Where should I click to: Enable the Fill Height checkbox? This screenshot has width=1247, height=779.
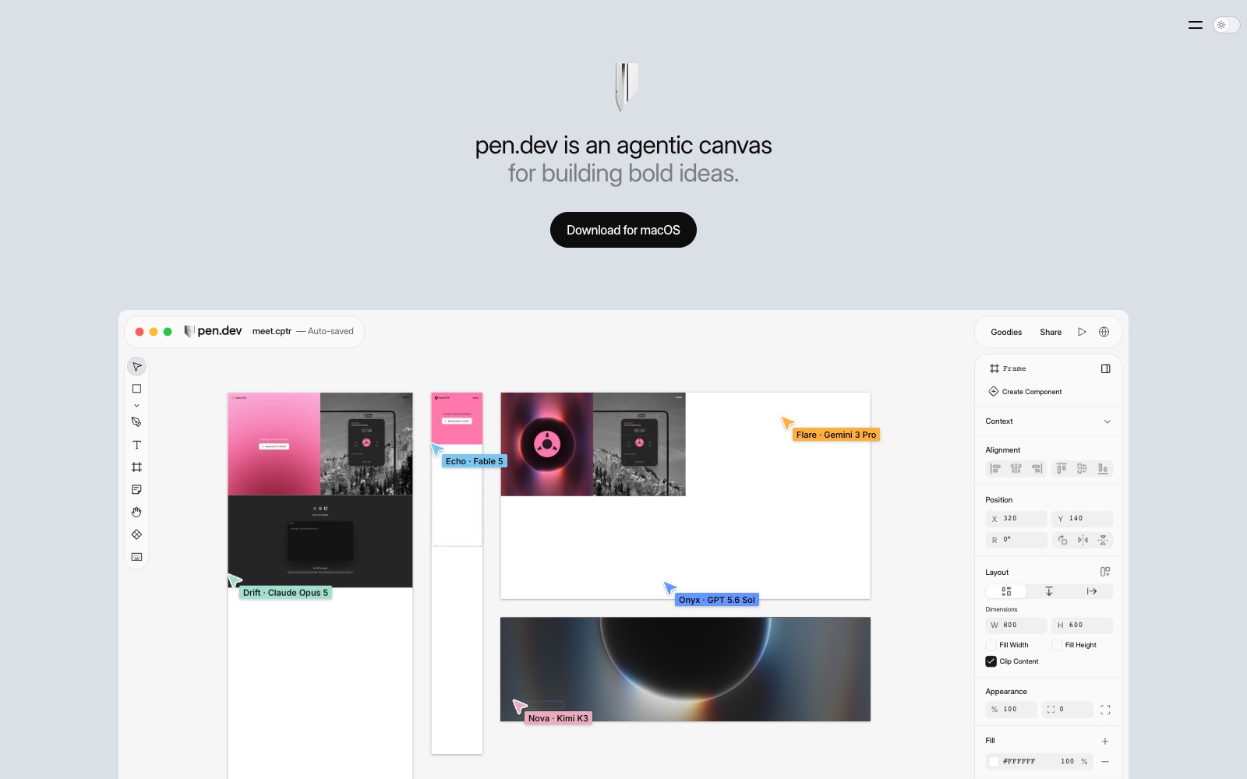point(1057,645)
